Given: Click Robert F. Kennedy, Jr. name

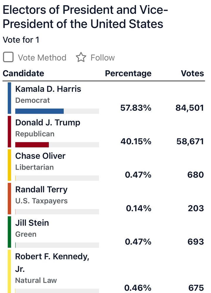Looking at the screenshot, I should coord(52,257).
